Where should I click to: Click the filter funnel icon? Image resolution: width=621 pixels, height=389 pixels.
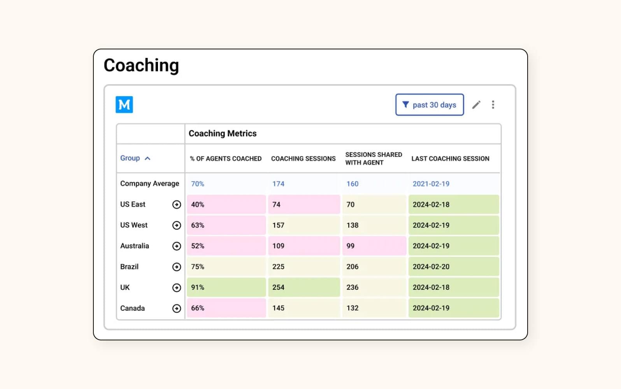pos(405,104)
